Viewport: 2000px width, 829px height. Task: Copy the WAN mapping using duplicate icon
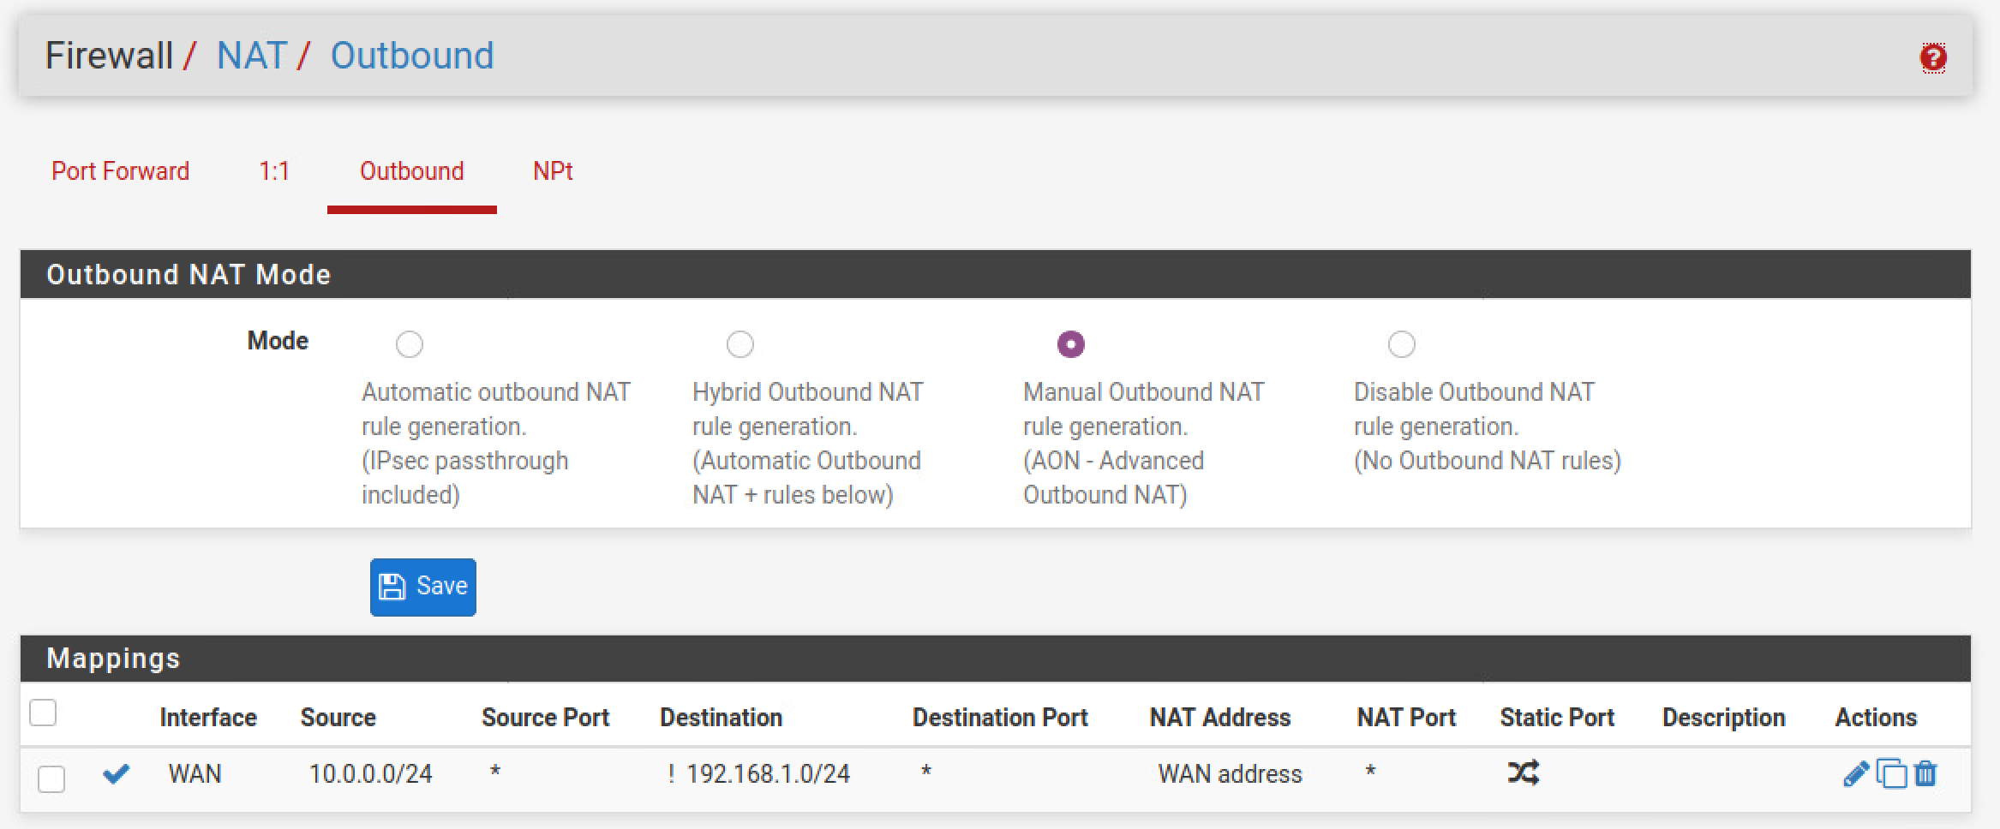1891,773
